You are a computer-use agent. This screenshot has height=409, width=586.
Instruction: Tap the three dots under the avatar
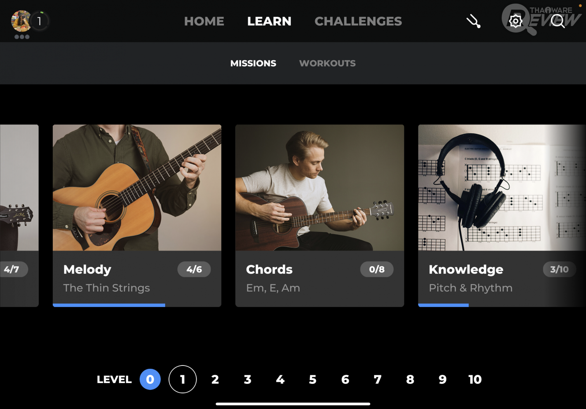(22, 37)
